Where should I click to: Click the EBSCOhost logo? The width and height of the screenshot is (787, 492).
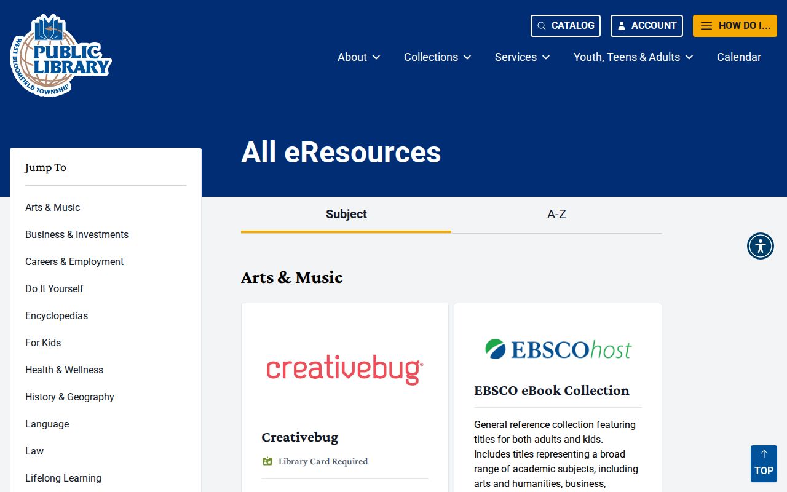(558, 349)
